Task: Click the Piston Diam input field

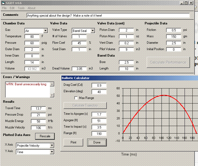Action: 126,30
